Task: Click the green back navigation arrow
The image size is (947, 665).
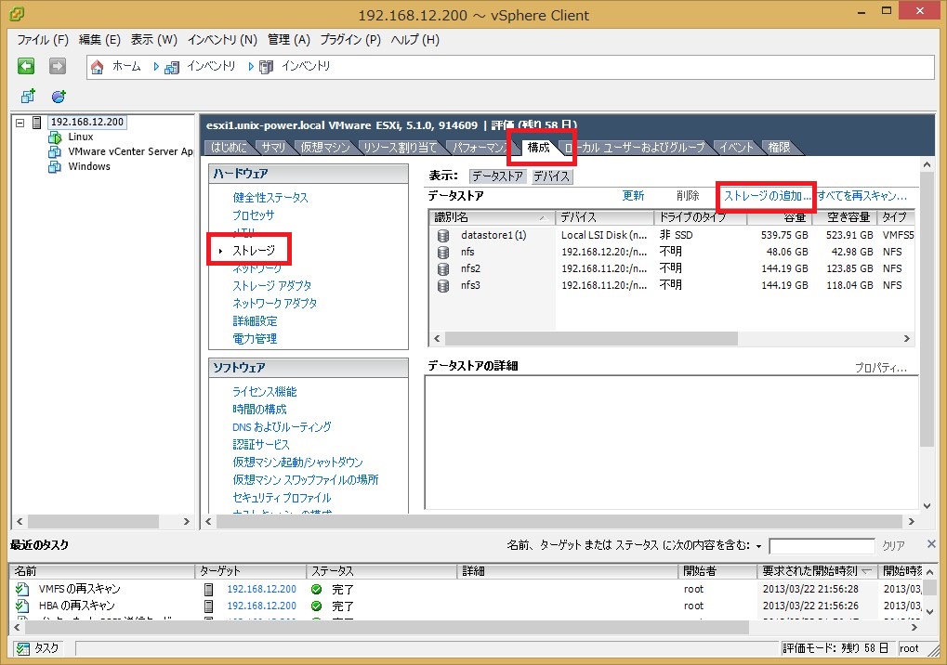Action: coord(26,66)
